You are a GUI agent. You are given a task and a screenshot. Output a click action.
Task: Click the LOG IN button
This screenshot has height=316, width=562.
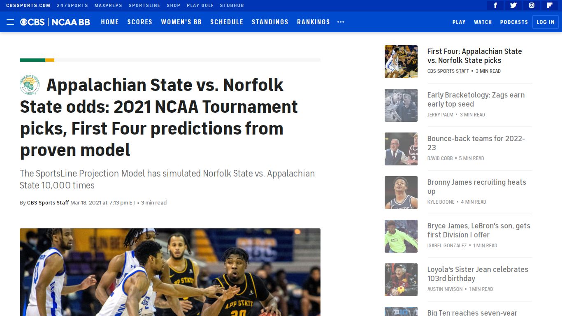[x=546, y=22]
